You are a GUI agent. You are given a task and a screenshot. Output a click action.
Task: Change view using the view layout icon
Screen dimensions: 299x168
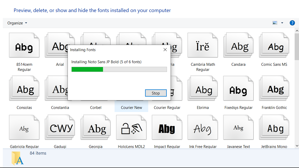click(x=275, y=23)
